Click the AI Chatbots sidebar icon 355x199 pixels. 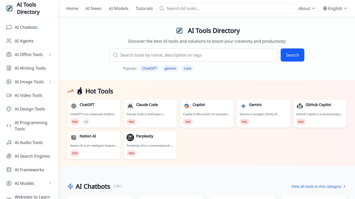(9, 27)
